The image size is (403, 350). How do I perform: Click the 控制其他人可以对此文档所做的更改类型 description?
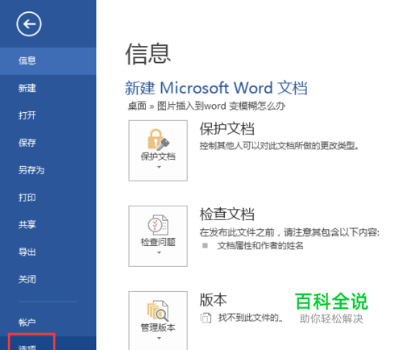(x=279, y=146)
